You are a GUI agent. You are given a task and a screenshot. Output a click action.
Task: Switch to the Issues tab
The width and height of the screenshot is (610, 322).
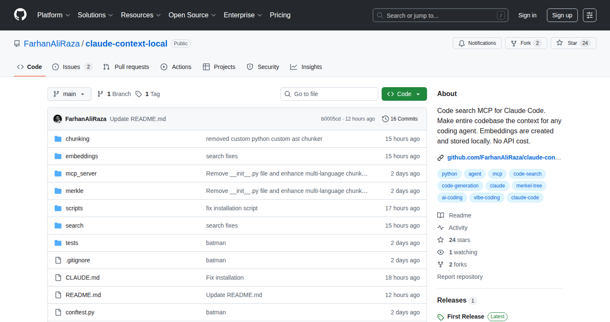coord(72,67)
